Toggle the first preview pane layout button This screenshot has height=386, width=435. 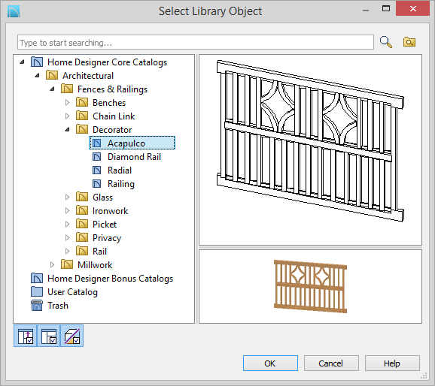click(x=26, y=336)
